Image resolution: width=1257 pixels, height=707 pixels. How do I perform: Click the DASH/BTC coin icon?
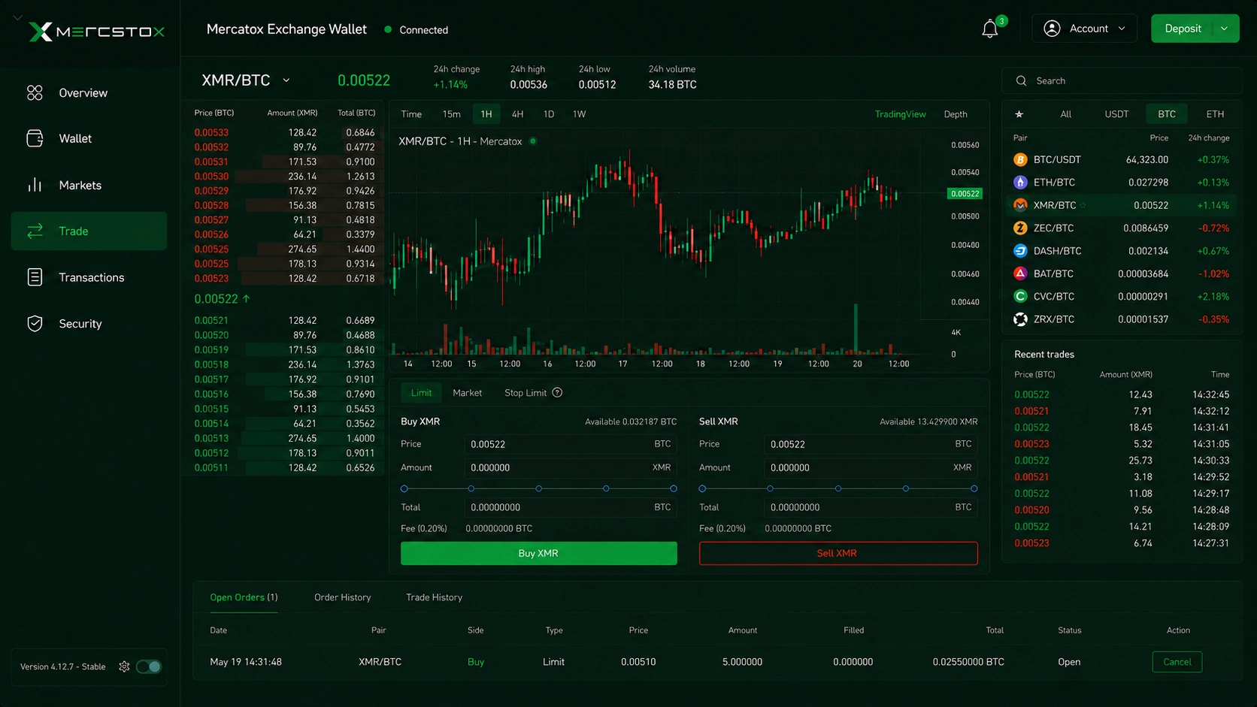click(1020, 251)
